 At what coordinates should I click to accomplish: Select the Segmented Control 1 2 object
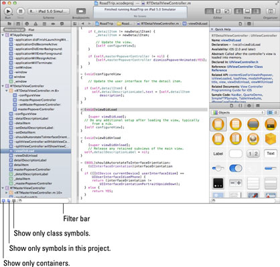pyautogui.click(x=253, y=154)
